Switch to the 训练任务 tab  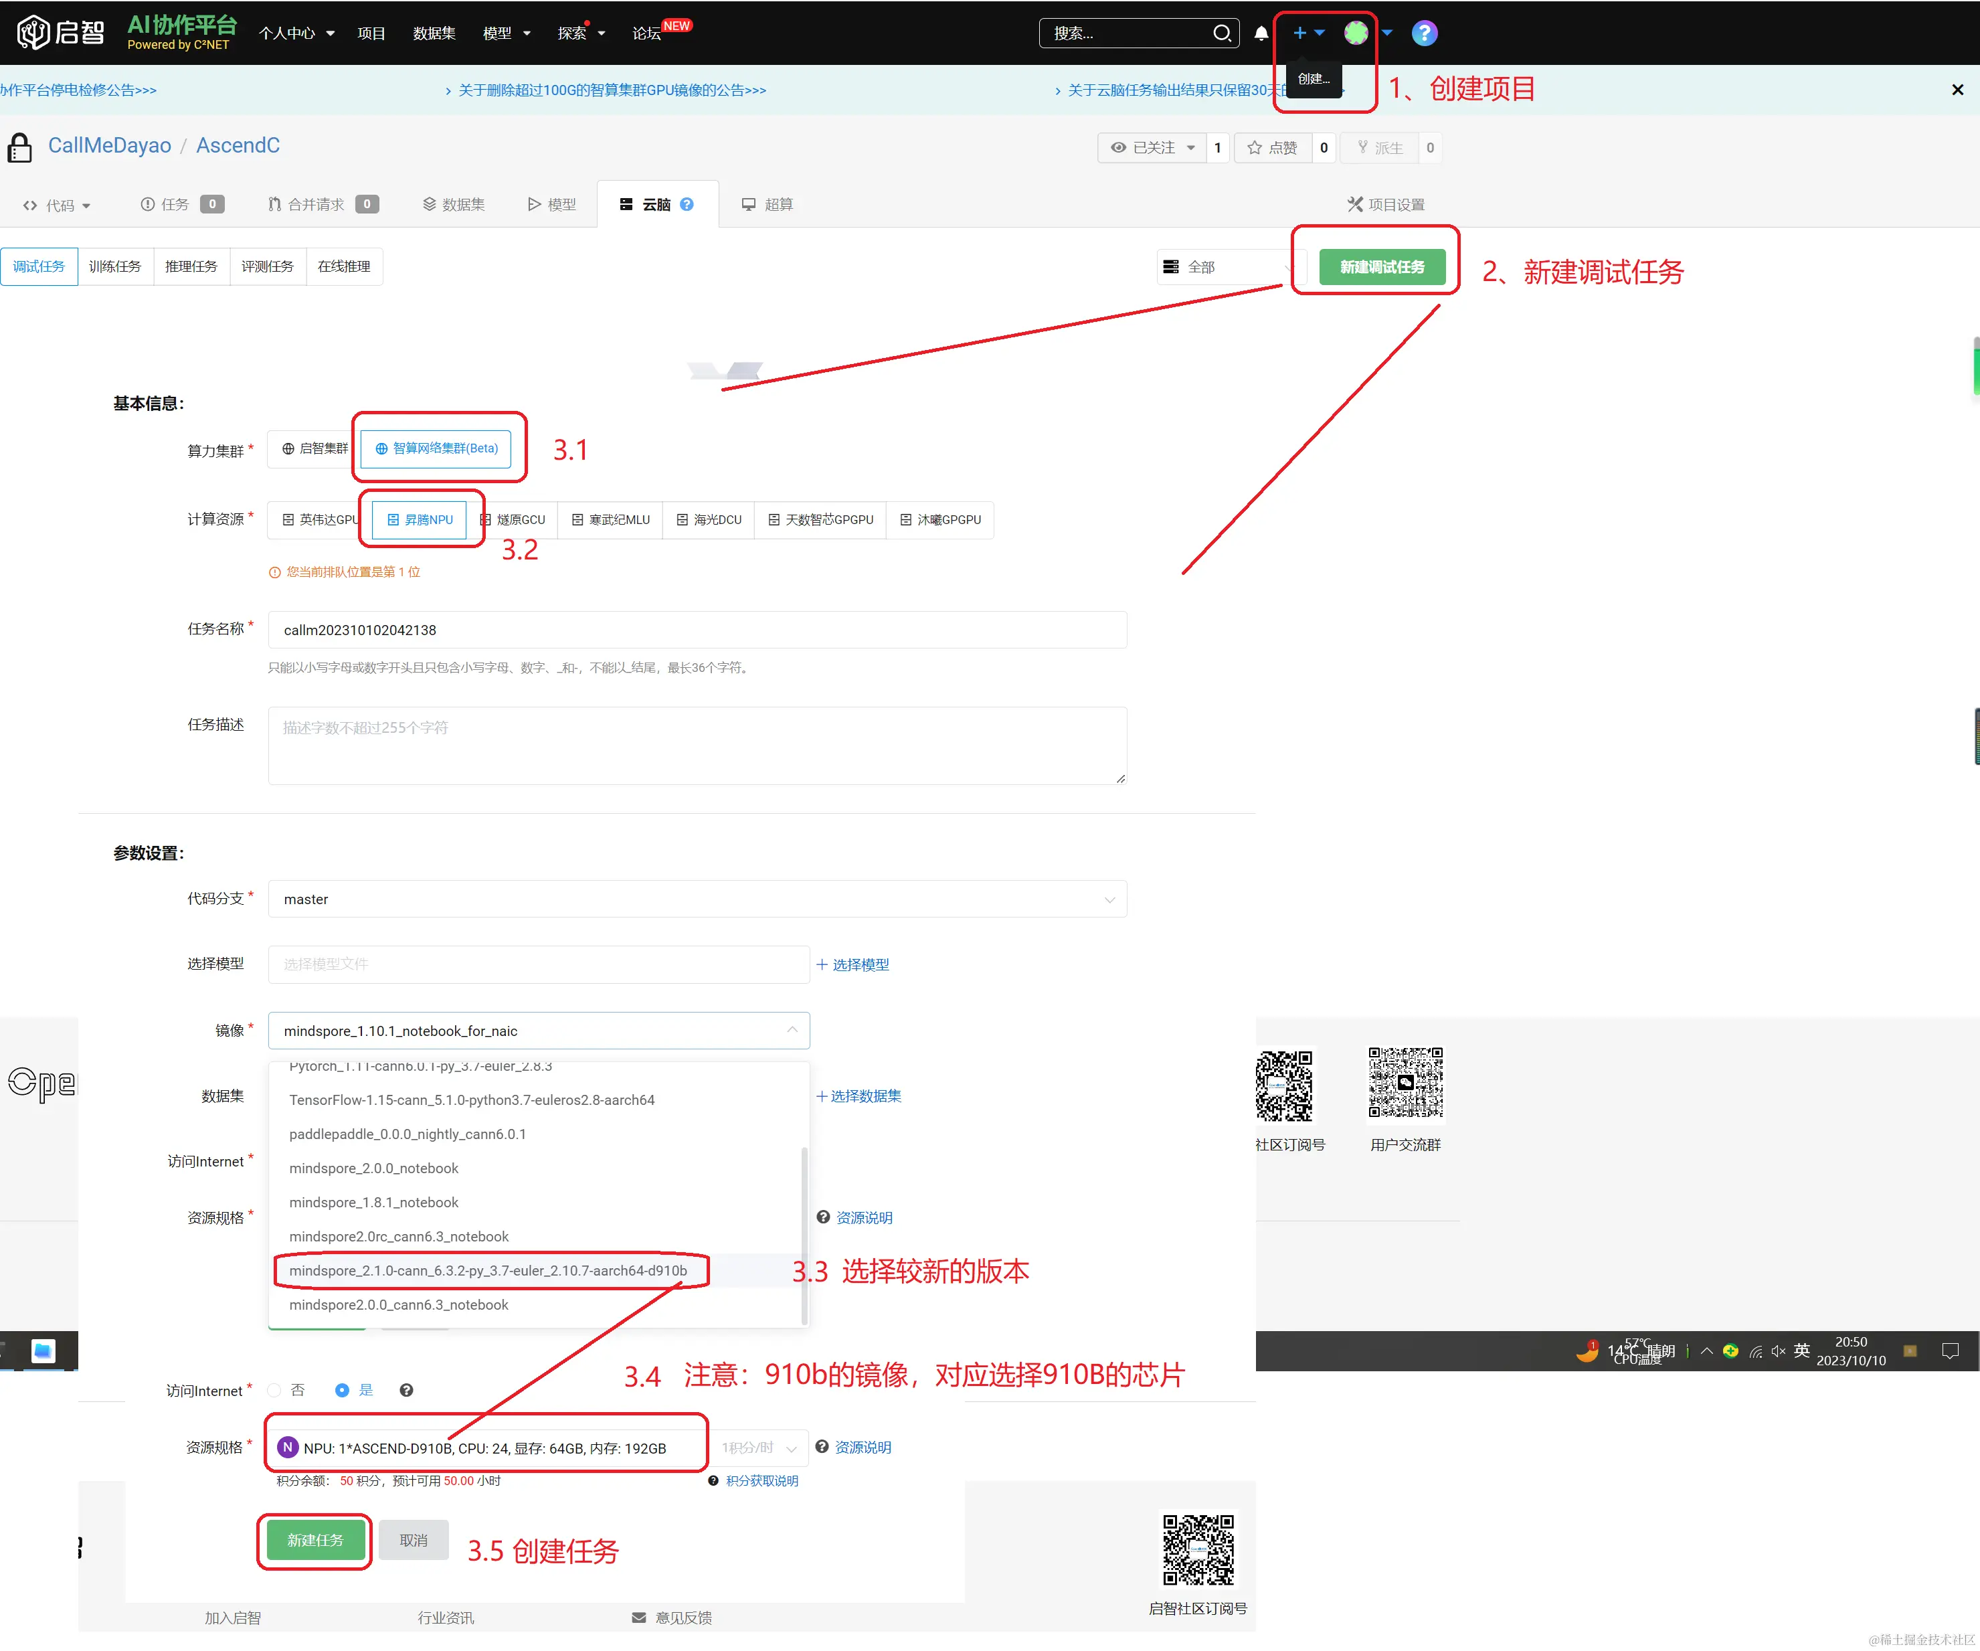coord(115,267)
